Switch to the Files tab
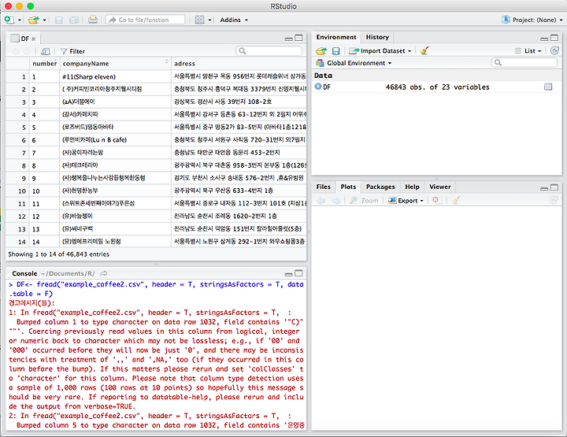Screen dimensions: 567x437 324,187
